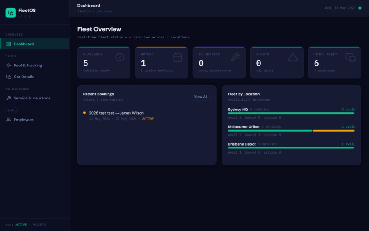369x231 pixels.
Task: Click the '1 avail' label for Brisbane Depot
Action: pos(348,144)
